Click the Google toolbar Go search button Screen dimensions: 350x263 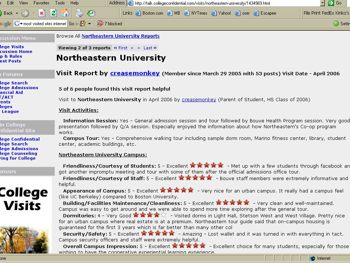tap(71, 23)
